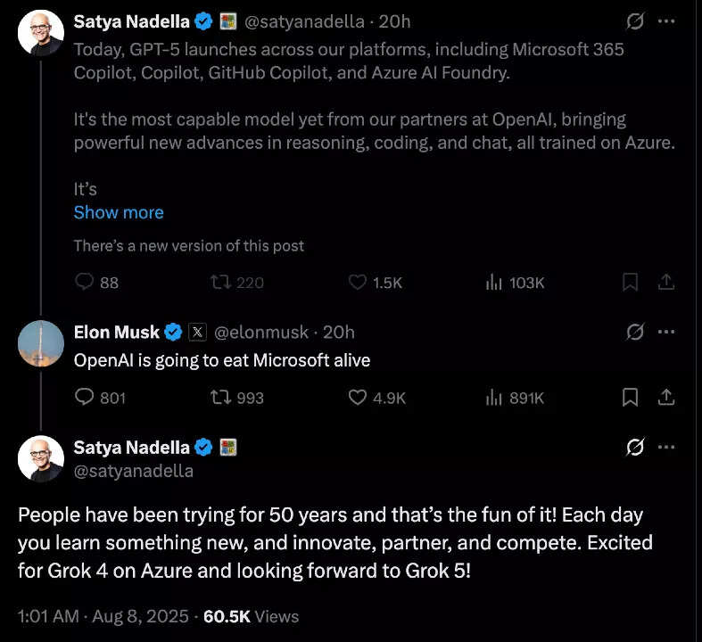Bookmark Satya Nadella's GPT-5 post

[x=630, y=283]
